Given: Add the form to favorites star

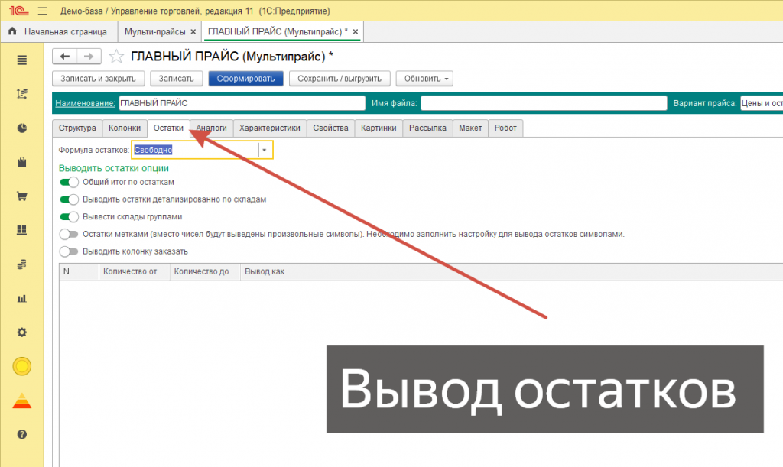Looking at the screenshot, I should 116,57.
